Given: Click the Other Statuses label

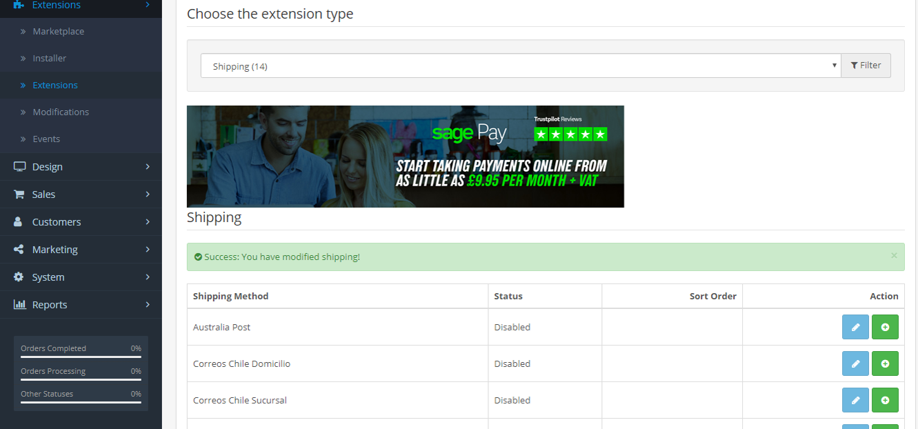Looking at the screenshot, I should [x=47, y=394].
